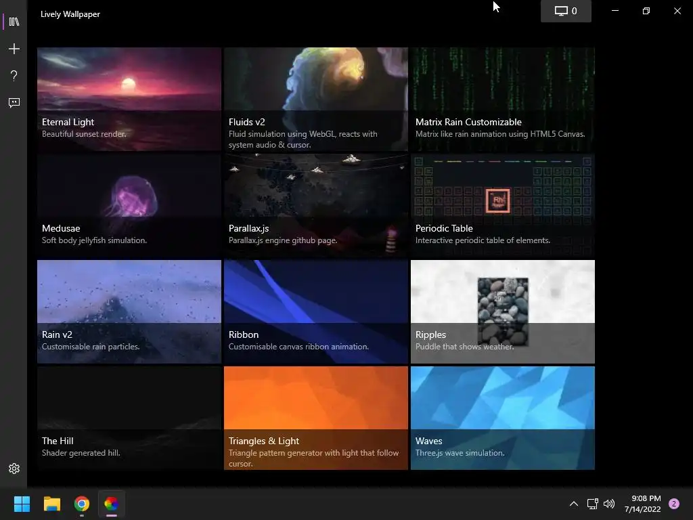
Task: Open the Library icon in sidebar
Action: tap(14, 22)
